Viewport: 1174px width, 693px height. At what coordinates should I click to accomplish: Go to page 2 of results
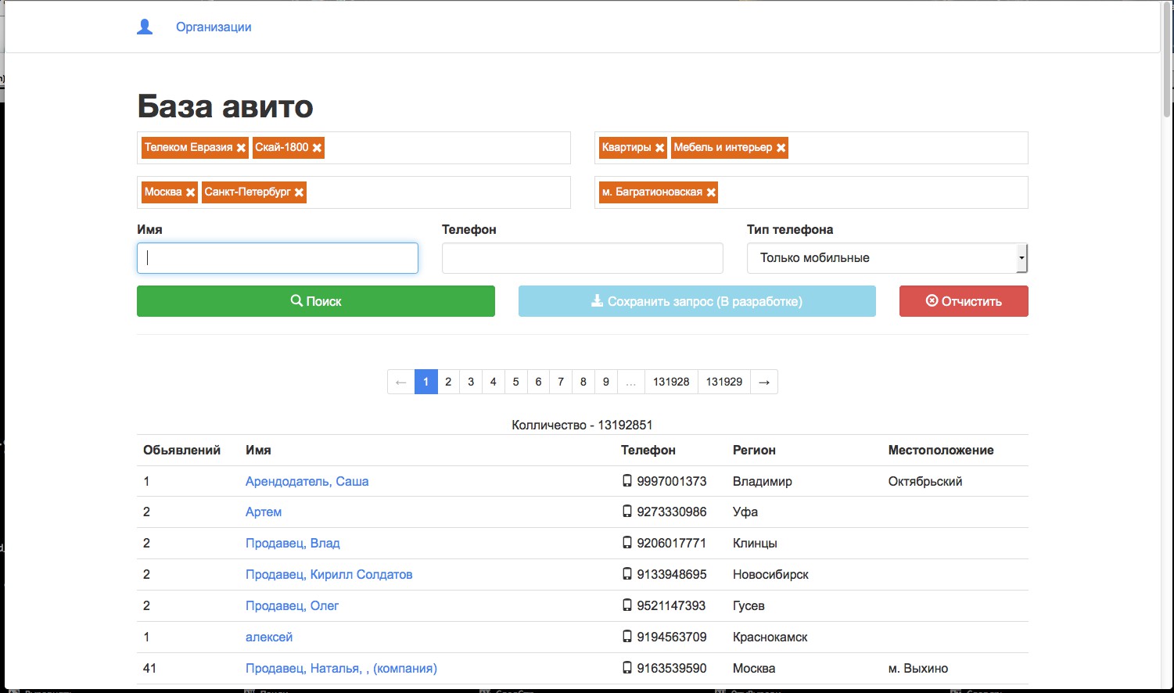448,382
